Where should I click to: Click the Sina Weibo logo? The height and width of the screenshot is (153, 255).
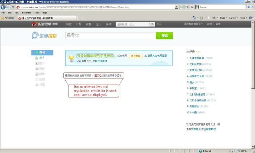[44, 24]
